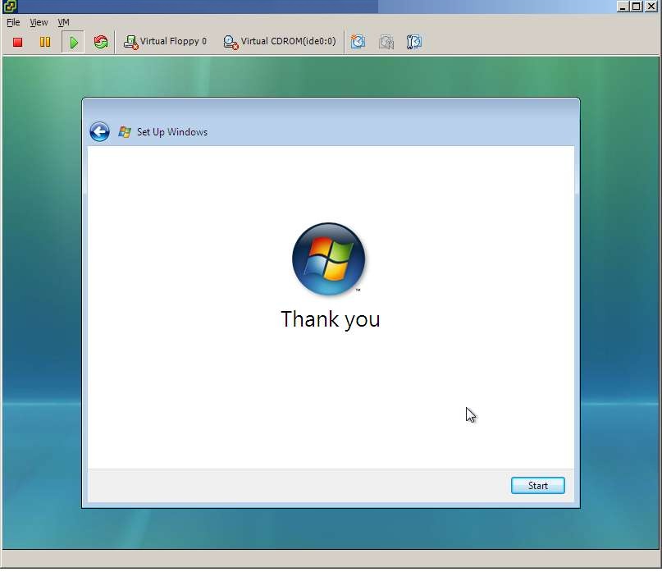
Task: Click the 'Thank you' text
Action: (331, 319)
